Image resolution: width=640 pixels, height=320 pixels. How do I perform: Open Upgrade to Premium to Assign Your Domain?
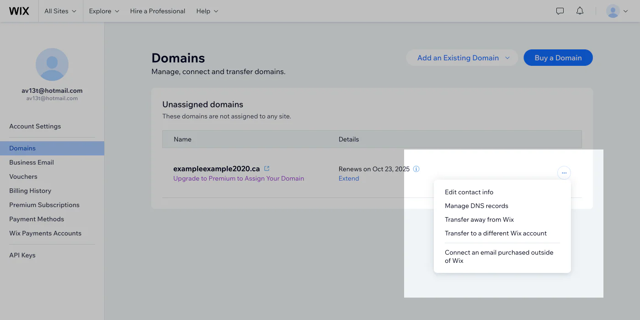[x=239, y=178]
